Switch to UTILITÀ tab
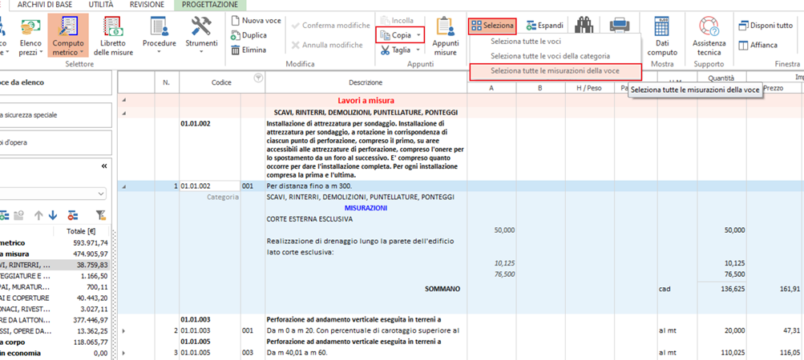The width and height of the screenshot is (804, 360). click(102, 5)
